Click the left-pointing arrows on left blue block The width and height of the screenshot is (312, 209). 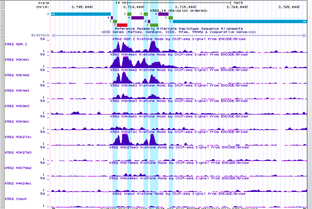tap(53, 14)
